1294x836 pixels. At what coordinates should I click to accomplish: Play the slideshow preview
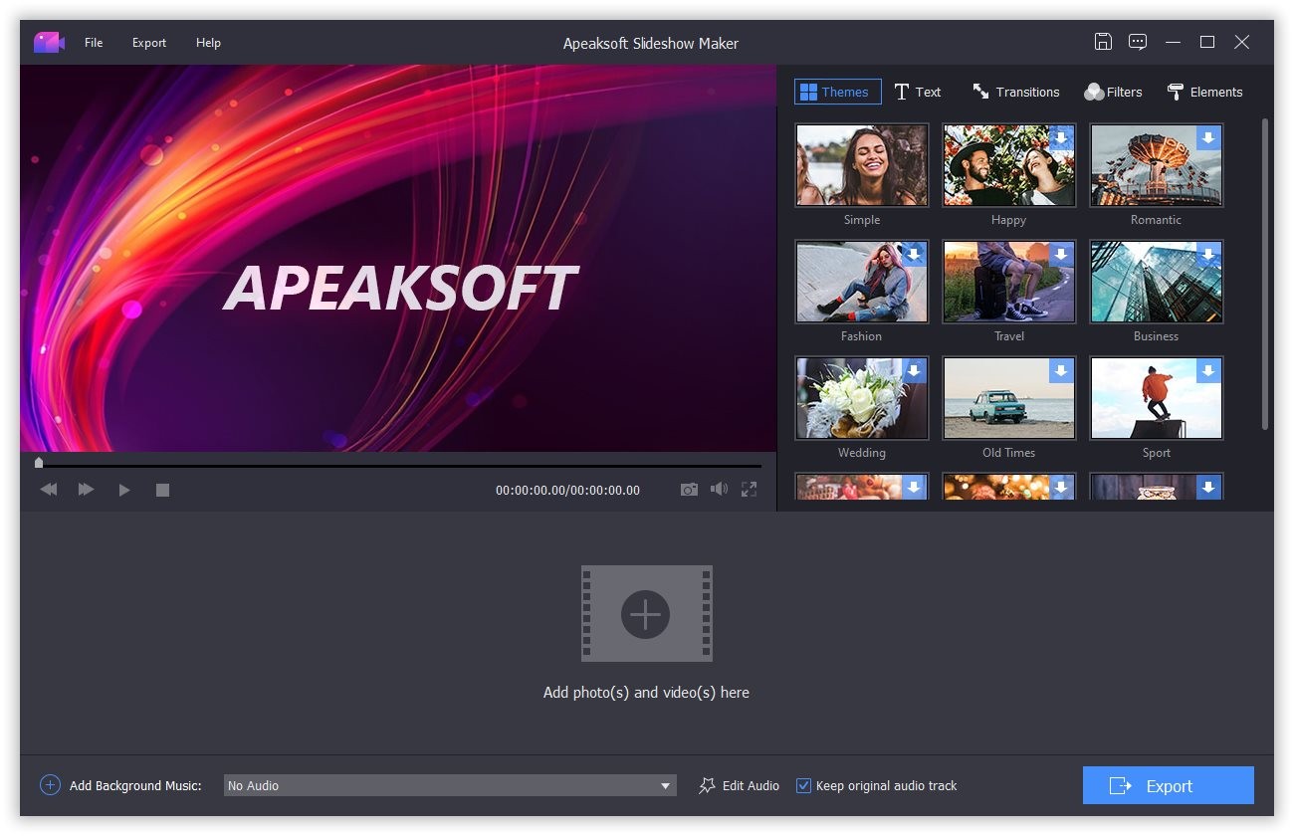point(124,490)
